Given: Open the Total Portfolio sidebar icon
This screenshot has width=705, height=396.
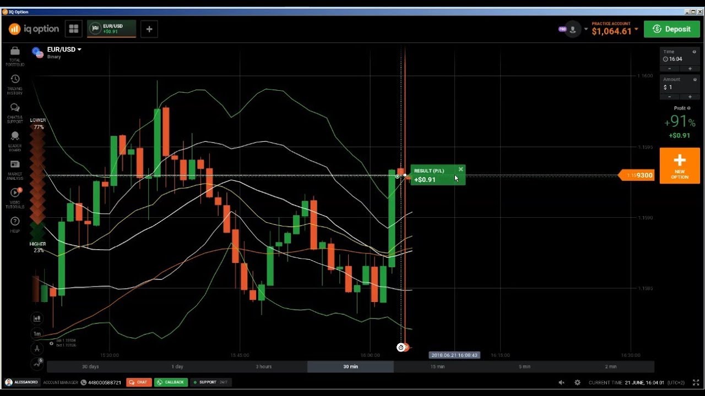Looking at the screenshot, I should tap(15, 56).
